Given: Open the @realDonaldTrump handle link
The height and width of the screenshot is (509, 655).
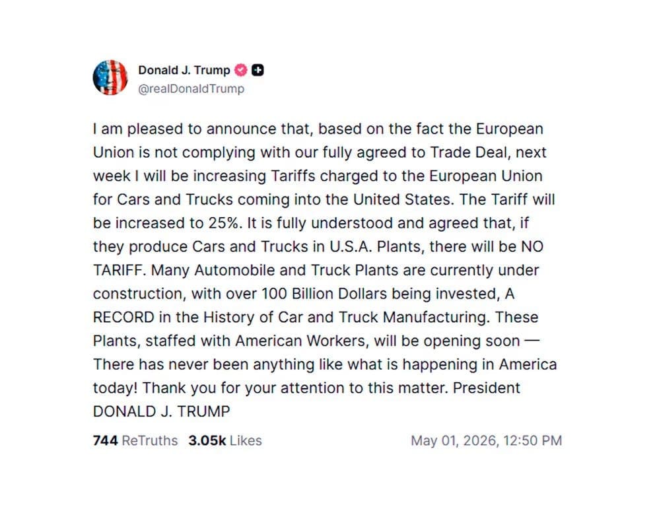Looking at the screenshot, I should (x=191, y=89).
